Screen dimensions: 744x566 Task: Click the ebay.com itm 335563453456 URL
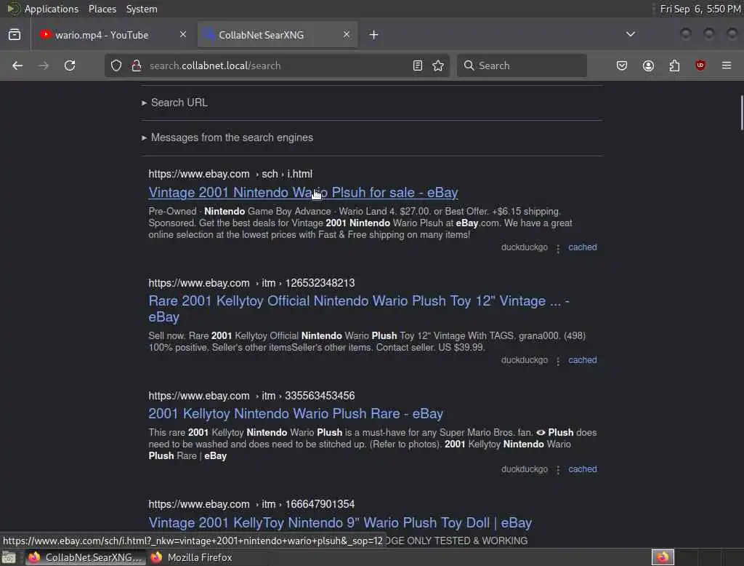[x=251, y=395]
